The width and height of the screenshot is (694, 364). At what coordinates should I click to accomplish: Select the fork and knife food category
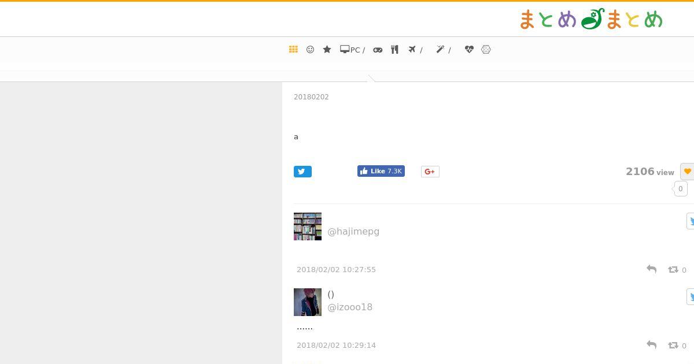(x=394, y=50)
